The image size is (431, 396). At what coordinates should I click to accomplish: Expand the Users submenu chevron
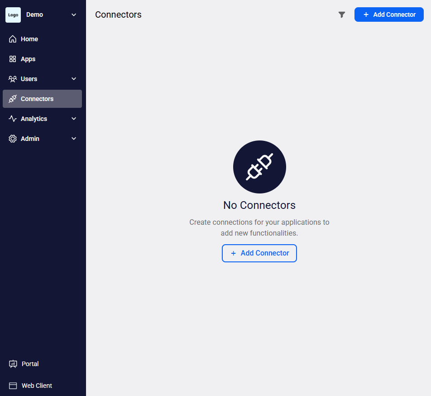[74, 79]
